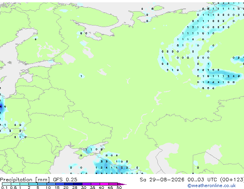This screenshot has height=189, width=244.
Task: Click the "Precipitation [mm]" title text
Action: pos(25,180)
